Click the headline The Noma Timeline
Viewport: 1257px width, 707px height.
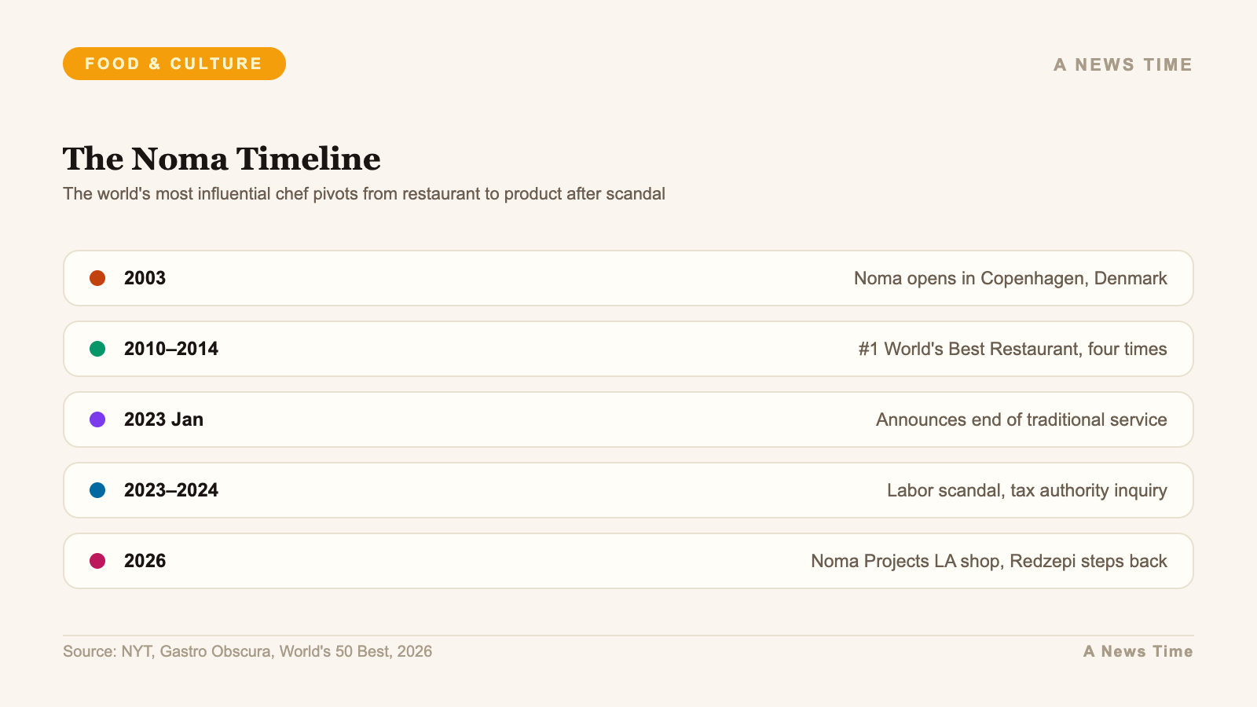(x=222, y=159)
